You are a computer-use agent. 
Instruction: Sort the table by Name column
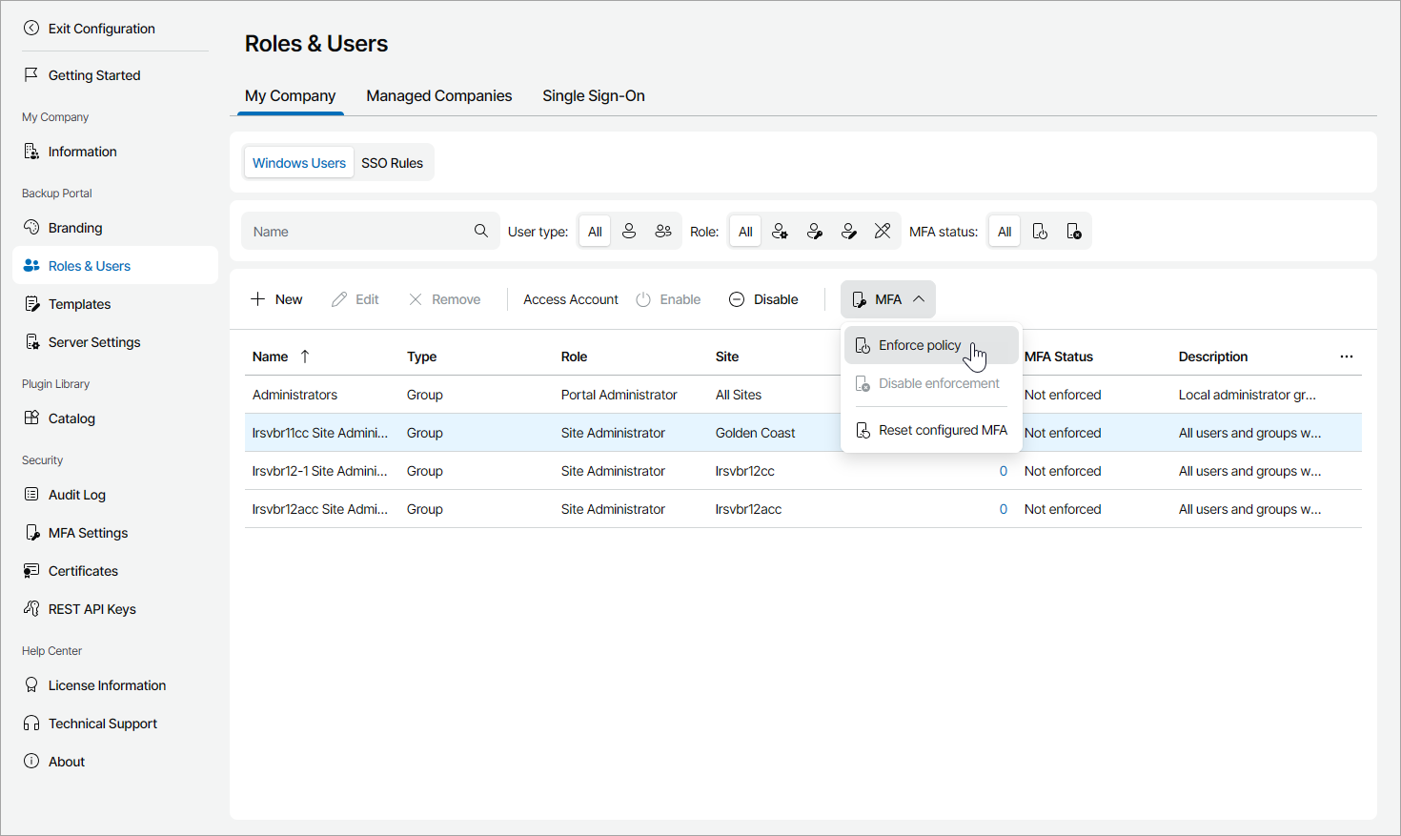[271, 357]
